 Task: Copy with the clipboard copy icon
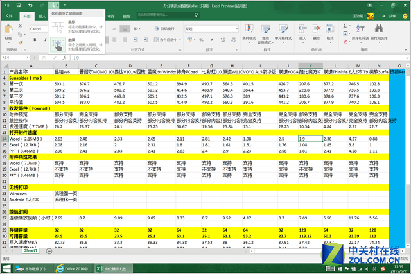20,34
